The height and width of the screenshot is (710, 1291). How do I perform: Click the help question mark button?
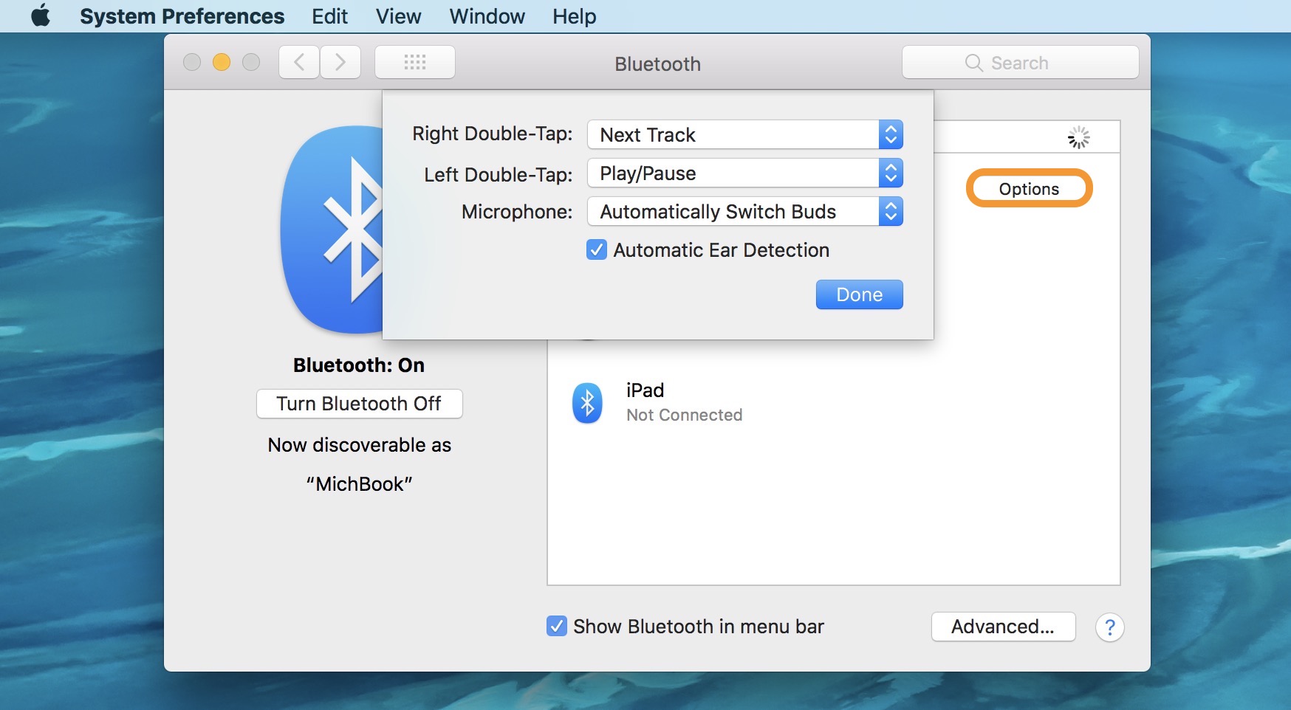coord(1109,627)
